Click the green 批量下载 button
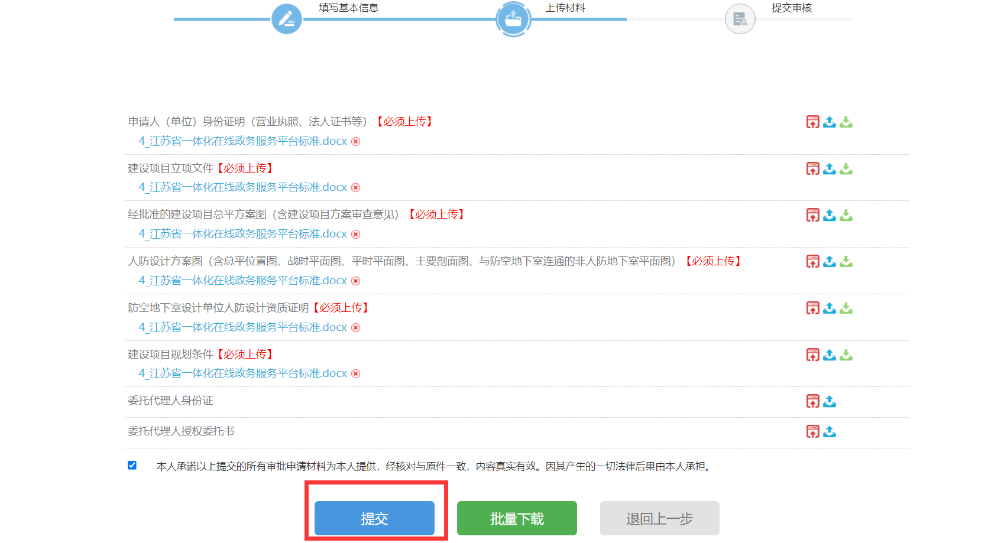This screenshot has width=988, height=543. coord(517,518)
